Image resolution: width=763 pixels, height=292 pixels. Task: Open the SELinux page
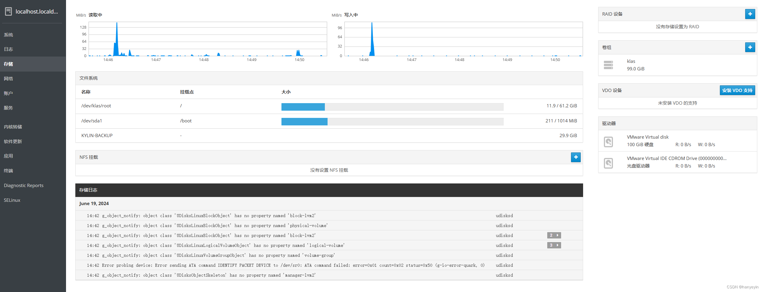(x=33, y=200)
